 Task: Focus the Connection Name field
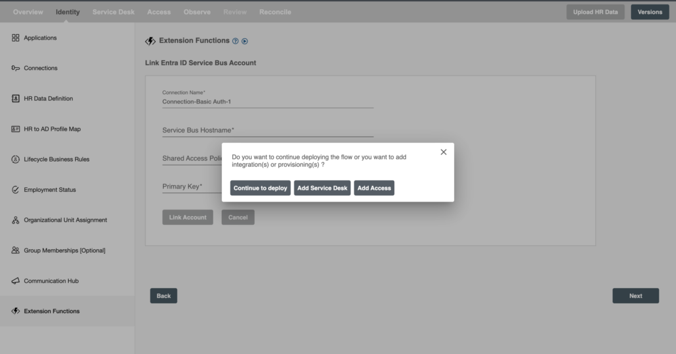pyautogui.click(x=268, y=102)
